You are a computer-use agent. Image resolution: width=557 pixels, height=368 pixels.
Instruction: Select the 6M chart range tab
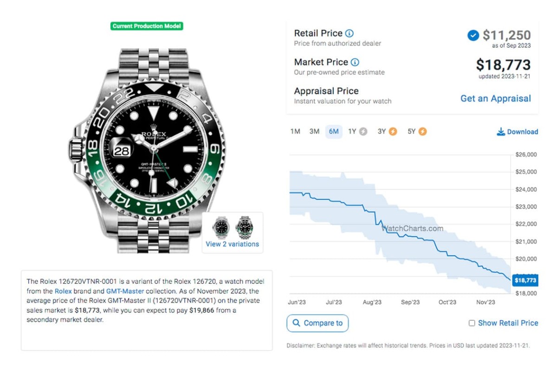click(x=334, y=132)
